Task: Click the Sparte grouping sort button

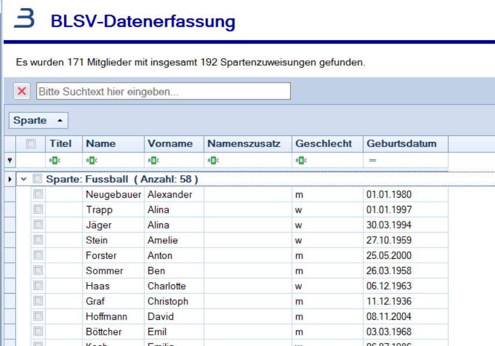Action: [x=38, y=120]
